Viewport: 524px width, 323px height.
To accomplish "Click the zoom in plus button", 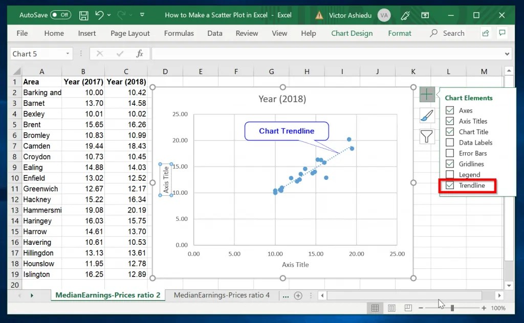I will coord(484,308).
